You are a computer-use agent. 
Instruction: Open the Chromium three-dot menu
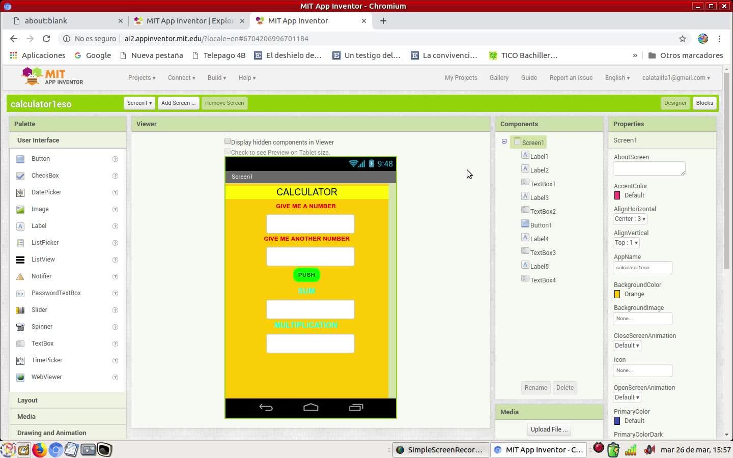pos(719,39)
